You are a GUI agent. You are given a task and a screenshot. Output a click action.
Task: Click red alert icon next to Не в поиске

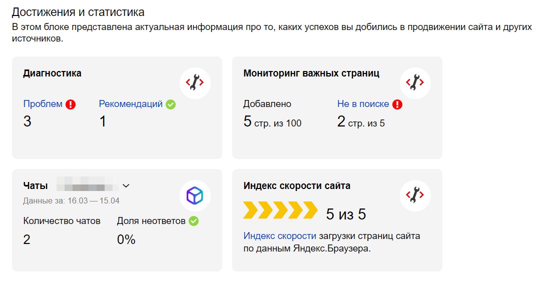point(397,104)
